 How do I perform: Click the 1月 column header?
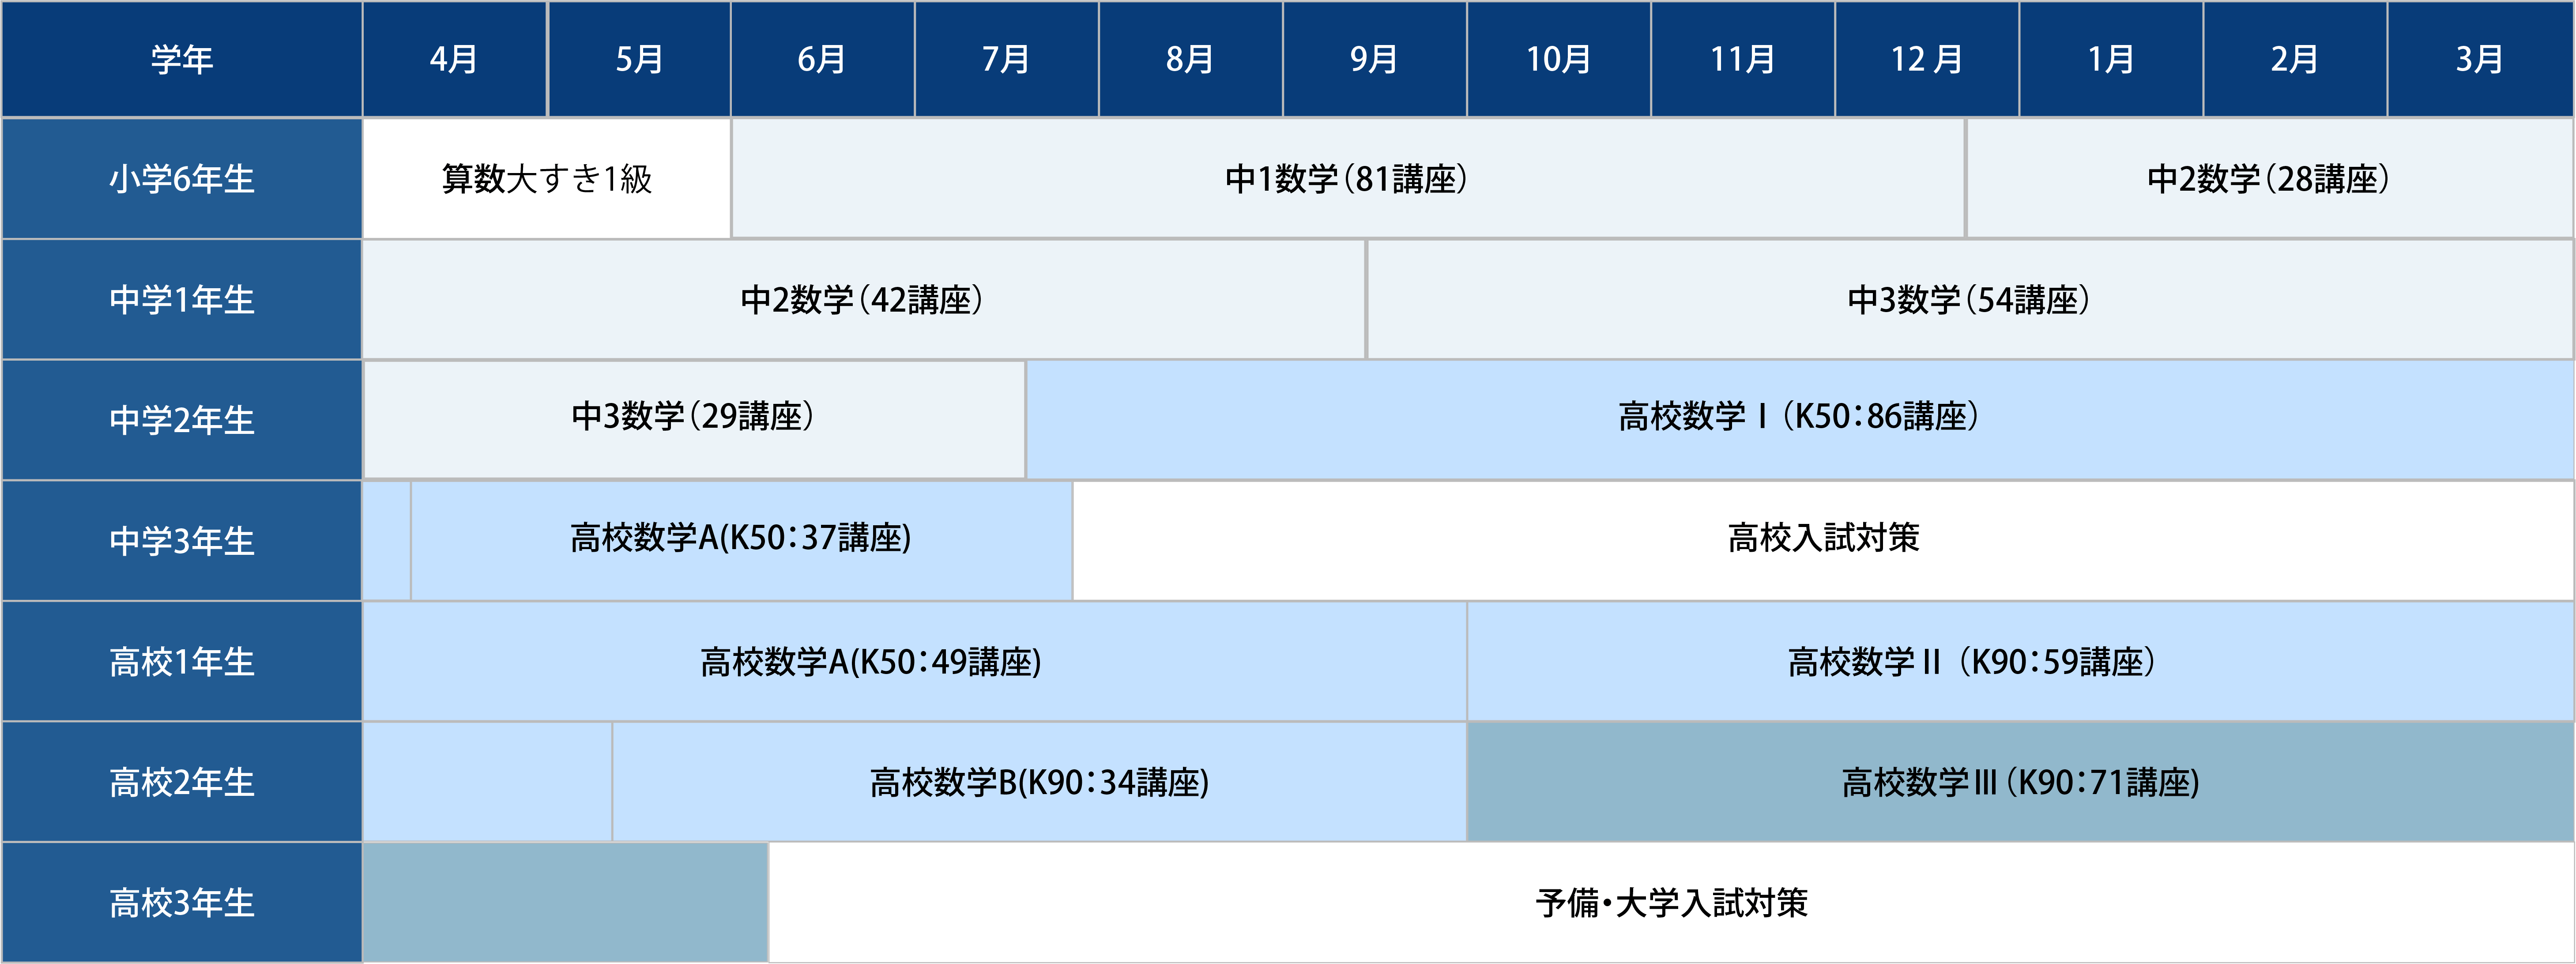[2111, 59]
